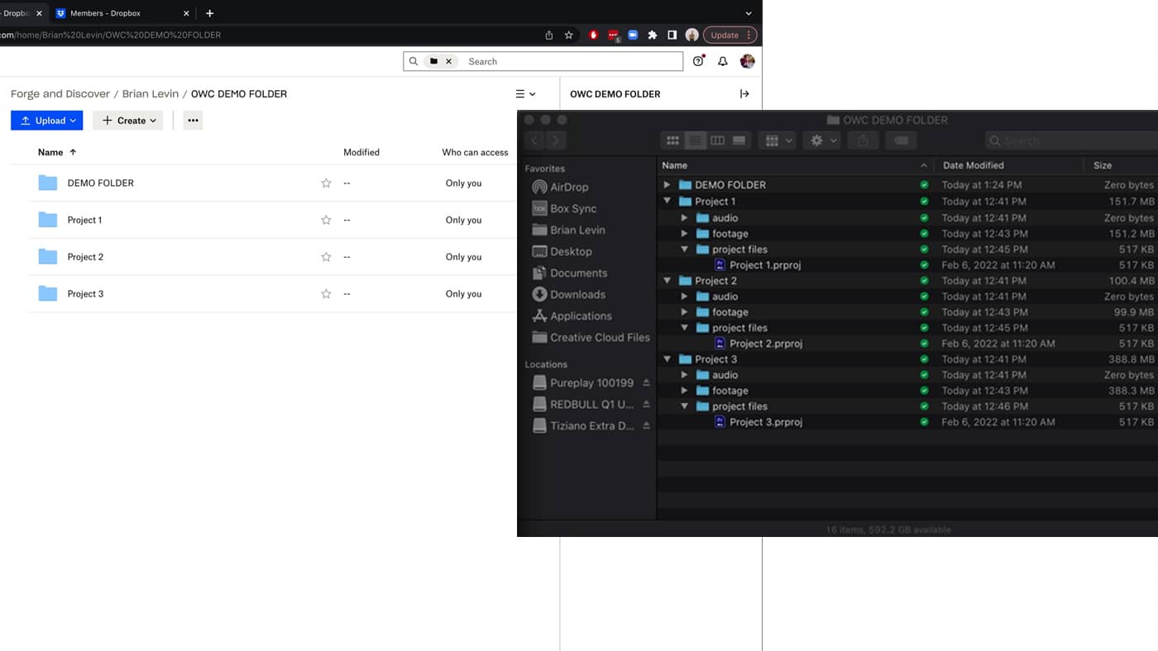Star the DEMO FOLDER row

[326, 183]
